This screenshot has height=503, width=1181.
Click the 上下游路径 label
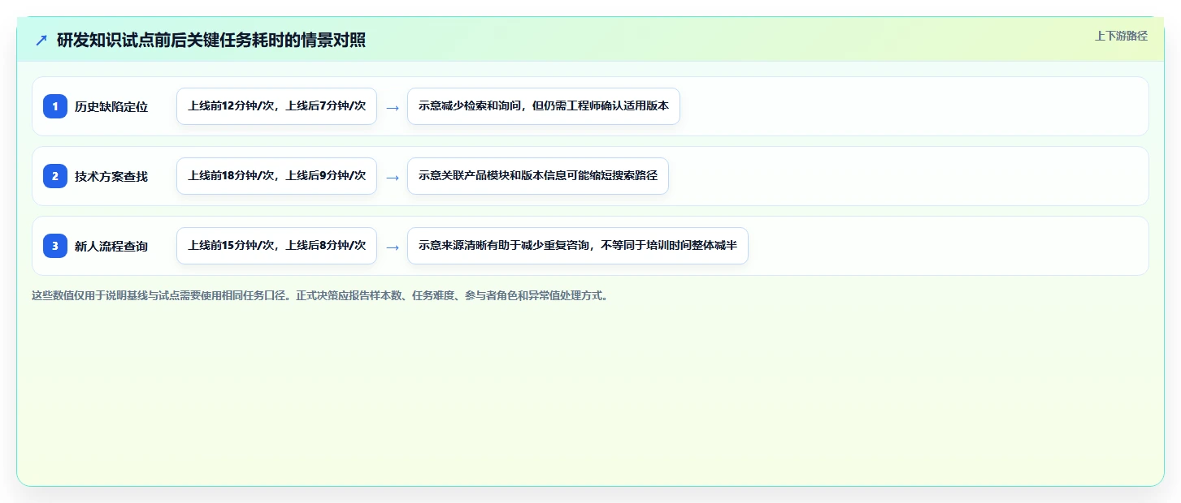[x=1121, y=36]
